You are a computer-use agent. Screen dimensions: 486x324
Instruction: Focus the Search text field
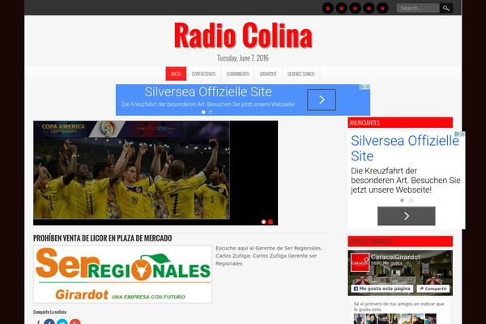pyautogui.click(x=418, y=8)
